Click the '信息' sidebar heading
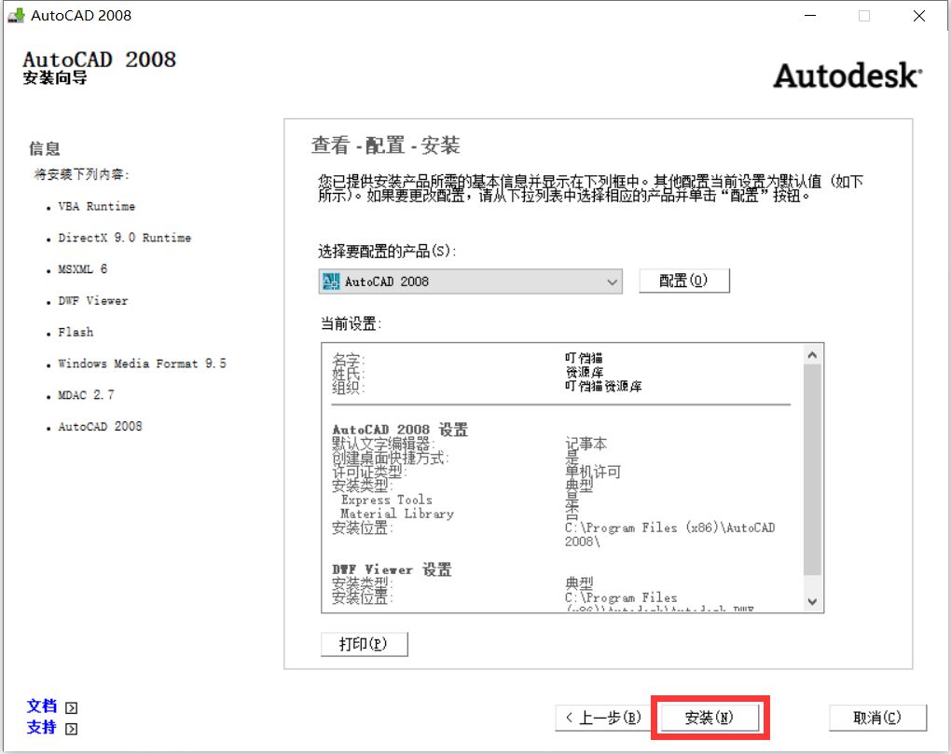The image size is (951, 754). pyautogui.click(x=45, y=148)
